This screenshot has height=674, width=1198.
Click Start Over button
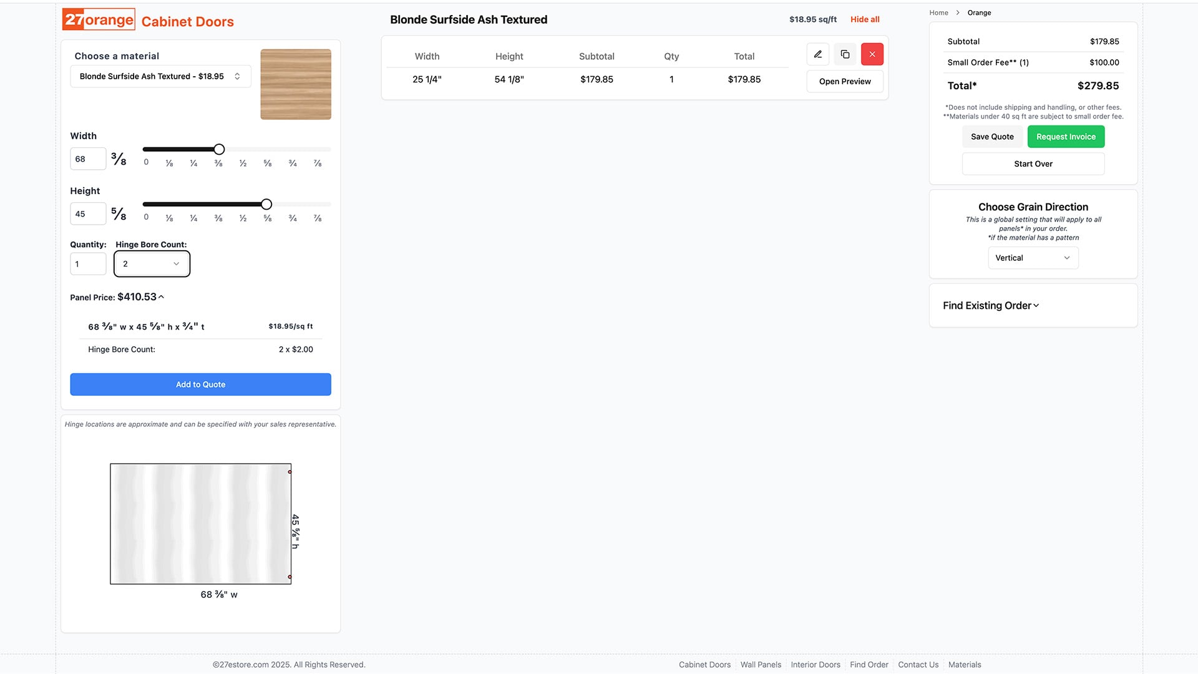[1033, 164]
